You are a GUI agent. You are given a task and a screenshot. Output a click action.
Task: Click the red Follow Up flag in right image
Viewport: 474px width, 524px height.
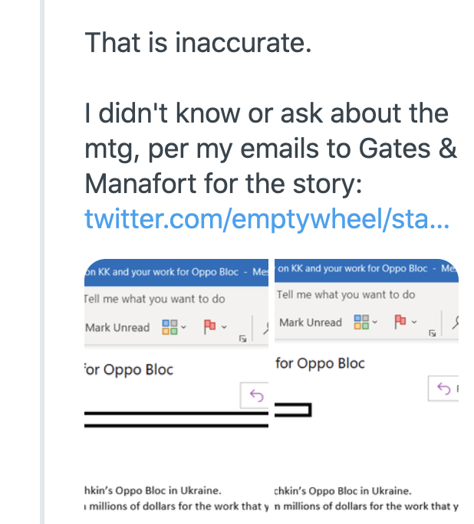400,322
